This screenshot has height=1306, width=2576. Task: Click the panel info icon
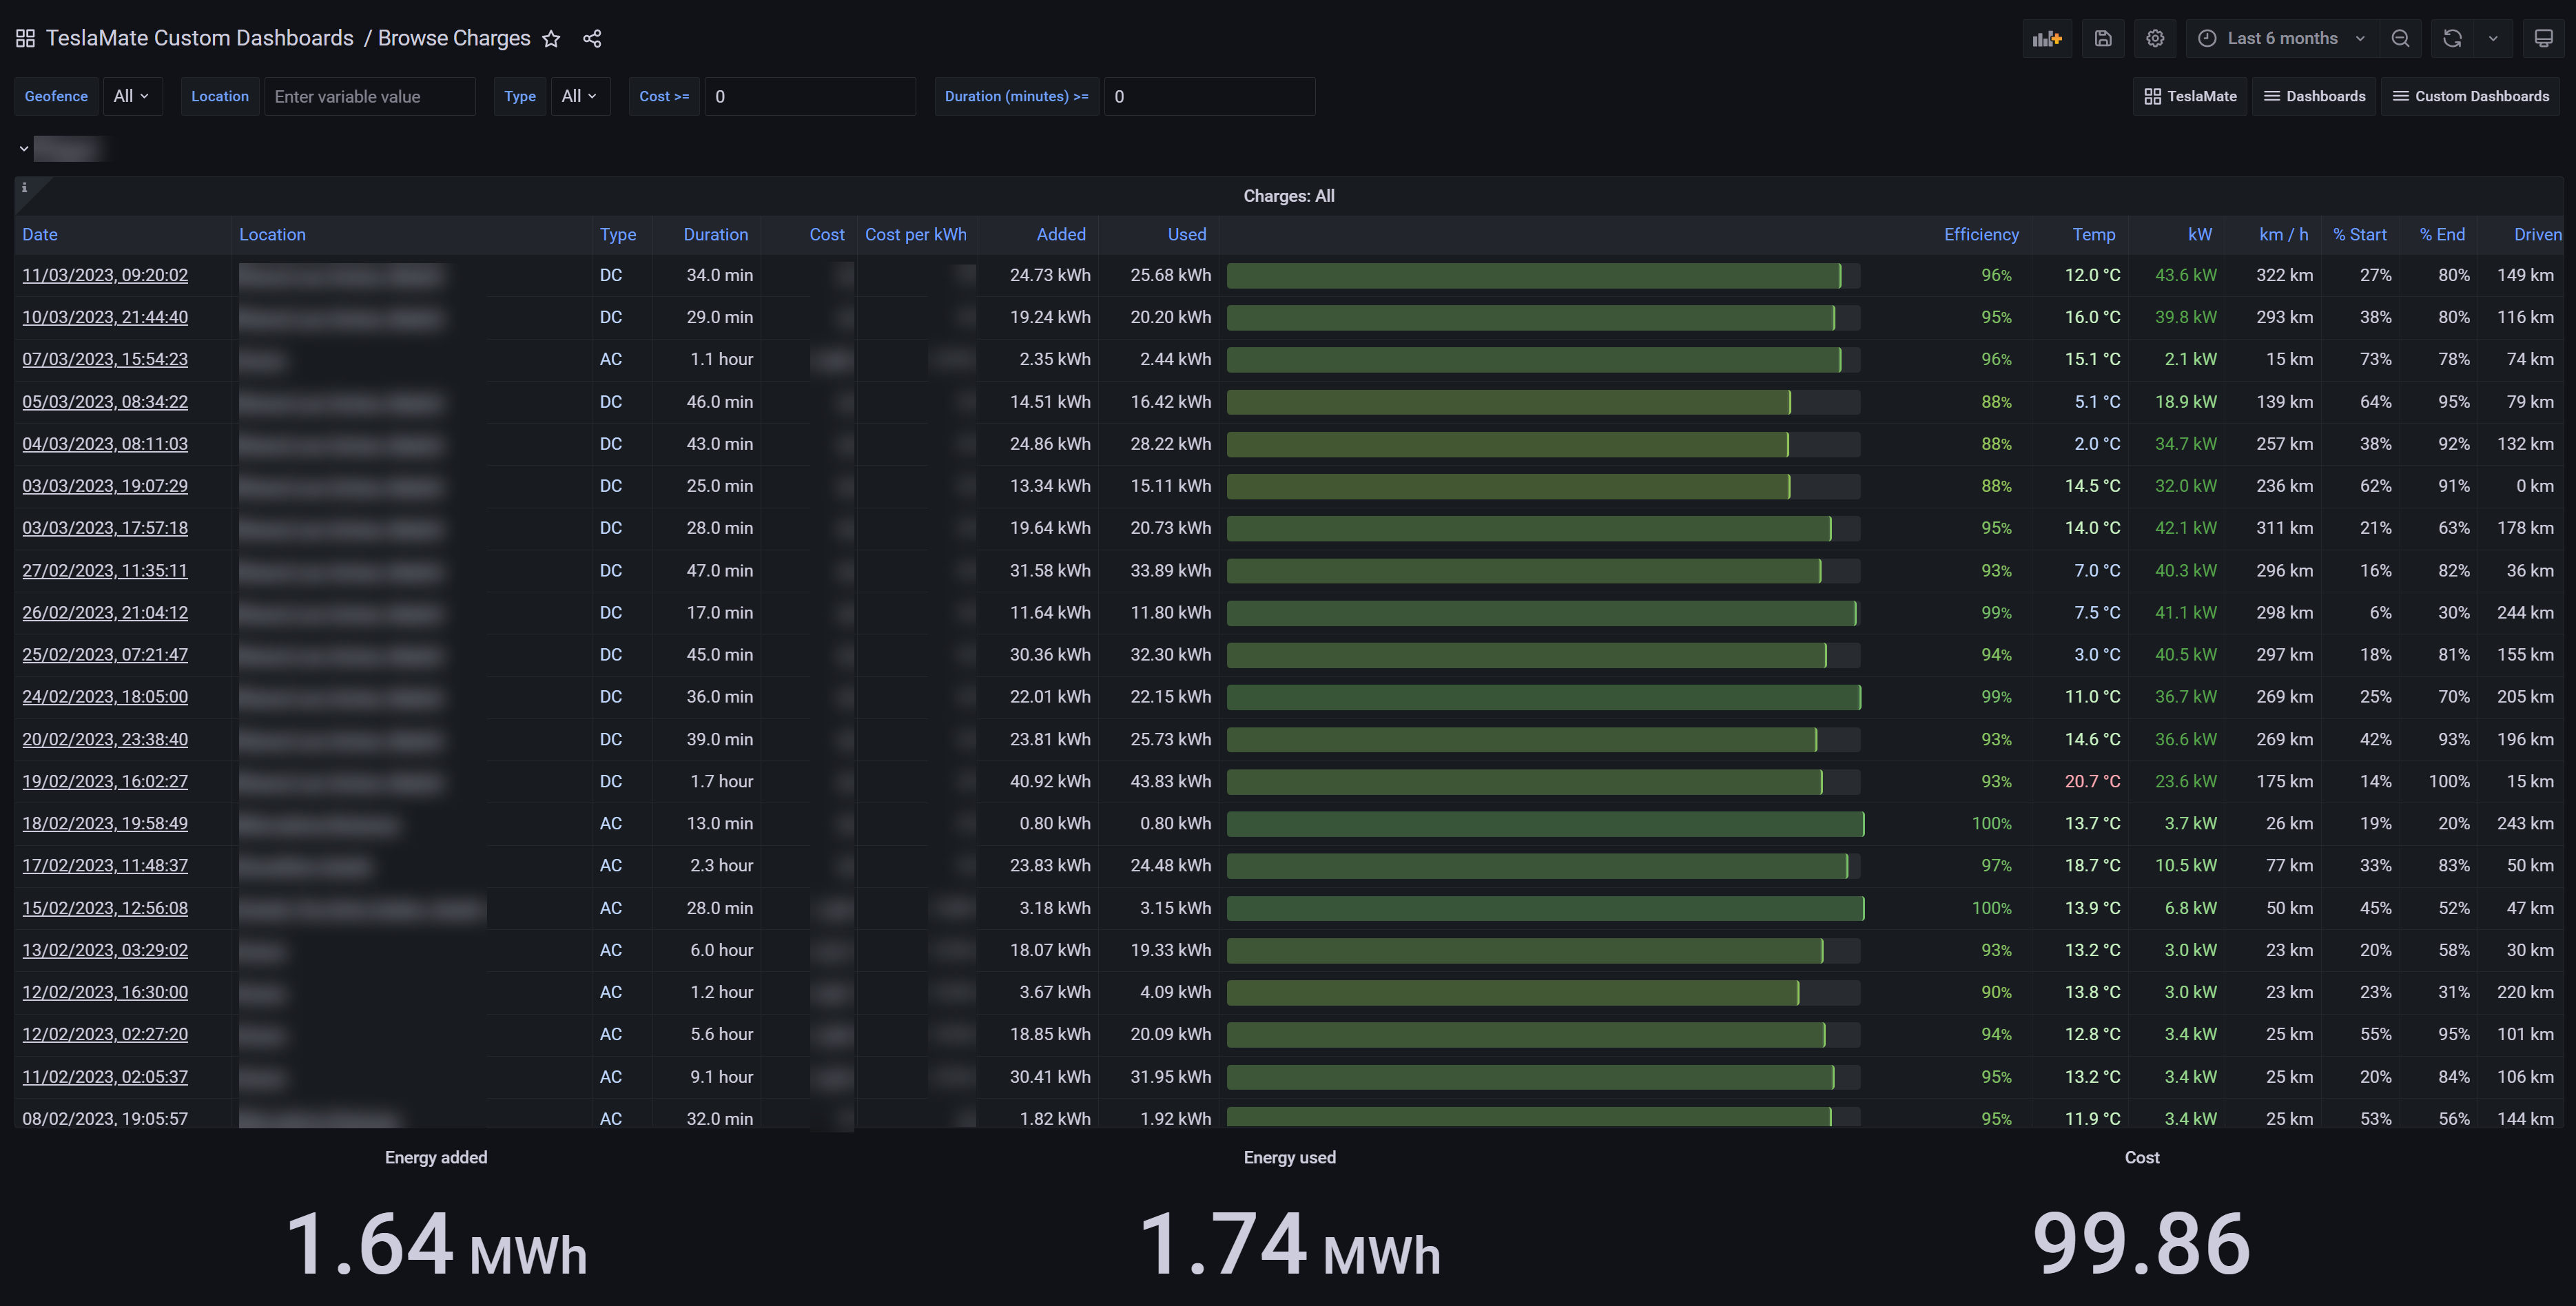tap(24, 188)
